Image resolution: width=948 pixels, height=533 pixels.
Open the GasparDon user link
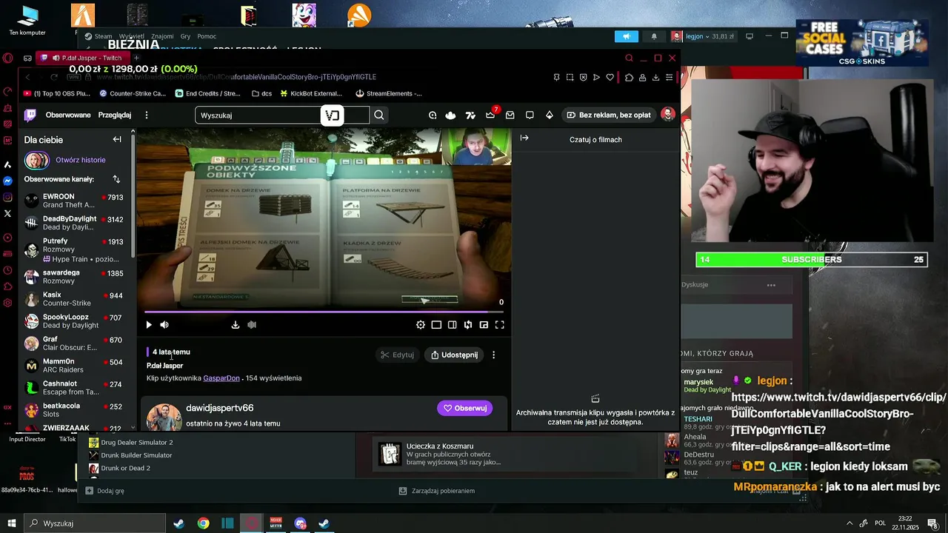[x=221, y=378]
